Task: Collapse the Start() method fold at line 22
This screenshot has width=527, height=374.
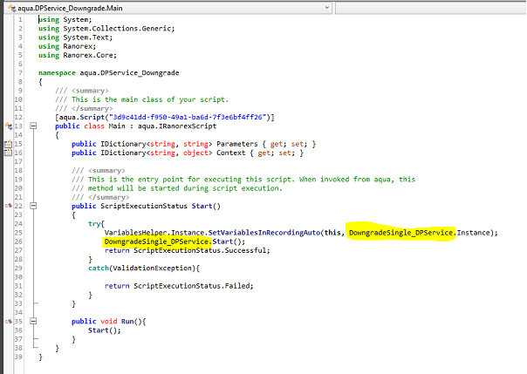Action: click(33, 206)
